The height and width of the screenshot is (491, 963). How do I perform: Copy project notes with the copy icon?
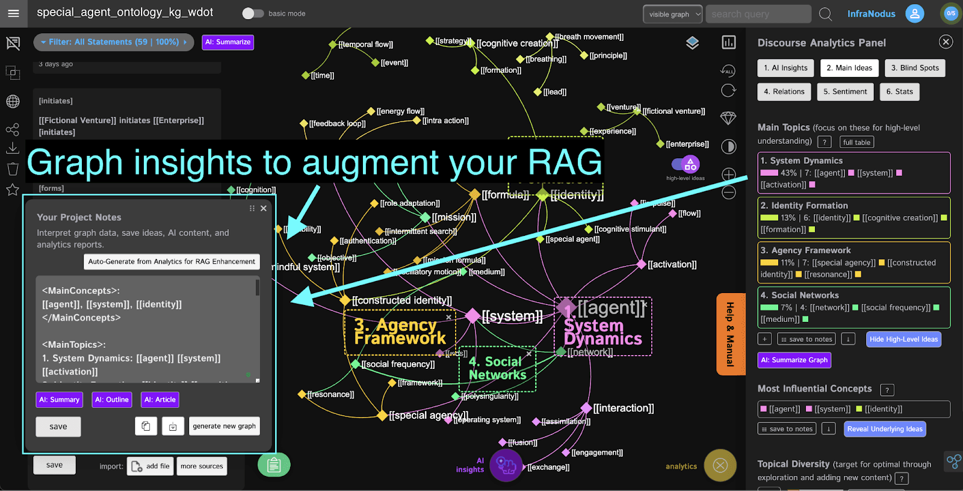pos(146,426)
